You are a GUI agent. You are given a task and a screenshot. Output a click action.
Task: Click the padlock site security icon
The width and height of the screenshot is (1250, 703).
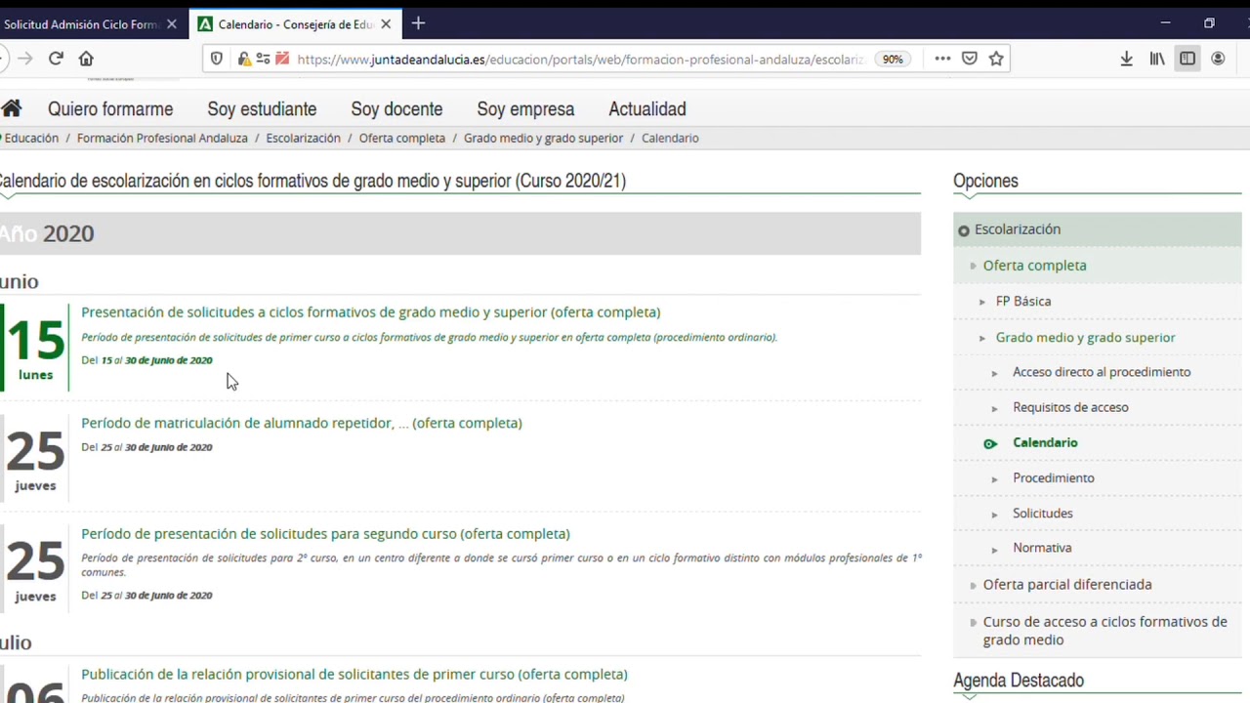244,59
